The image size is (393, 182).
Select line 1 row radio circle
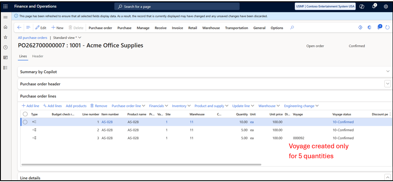tap(25, 122)
